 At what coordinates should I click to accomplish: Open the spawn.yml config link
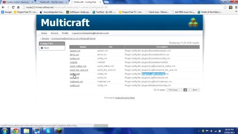coord(75,51)
